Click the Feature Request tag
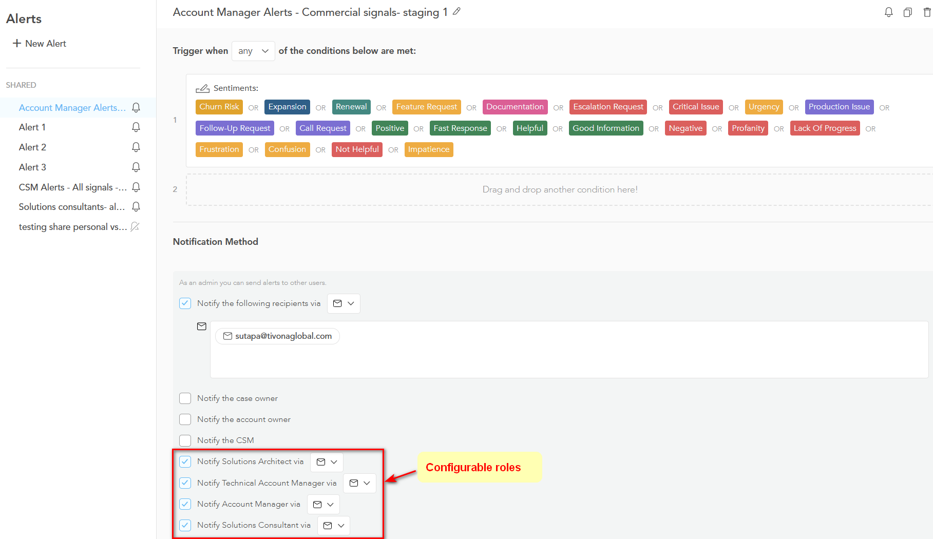This screenshot has height=539, width=933. (426, 107)
